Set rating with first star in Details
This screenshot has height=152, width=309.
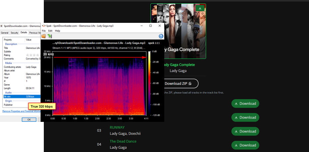(28, 55)
